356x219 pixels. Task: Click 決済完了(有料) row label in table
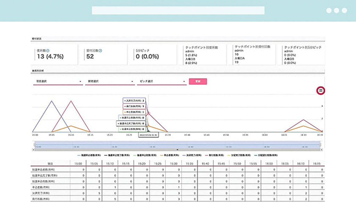point(41,193)
